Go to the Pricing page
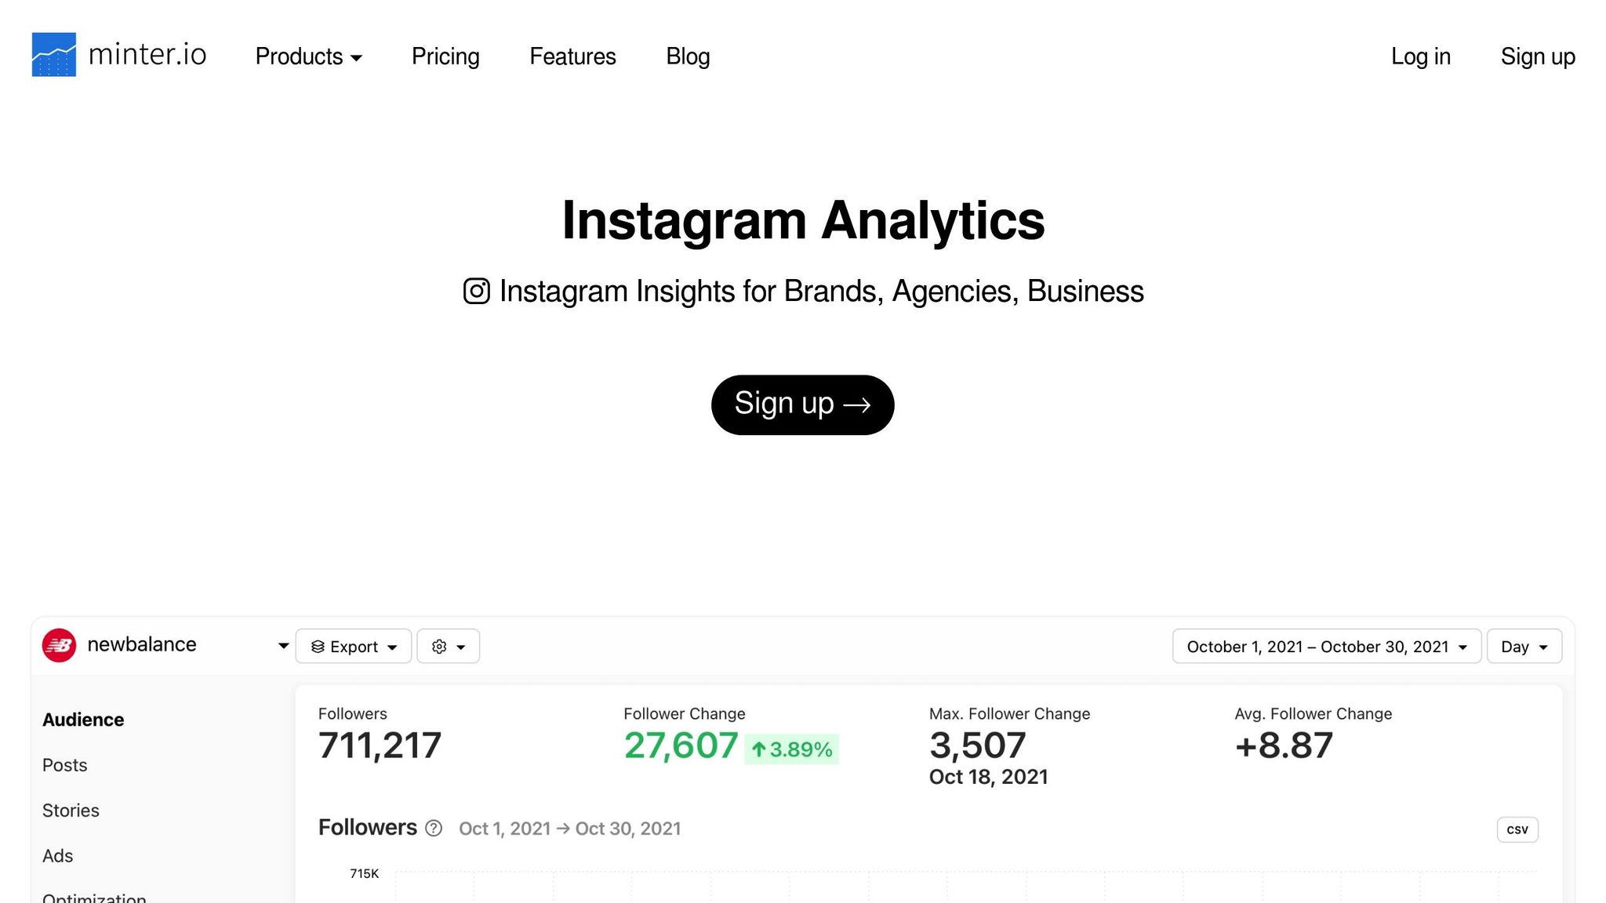This screenshot has width=1606, height=903. click(x=445, y=56)
